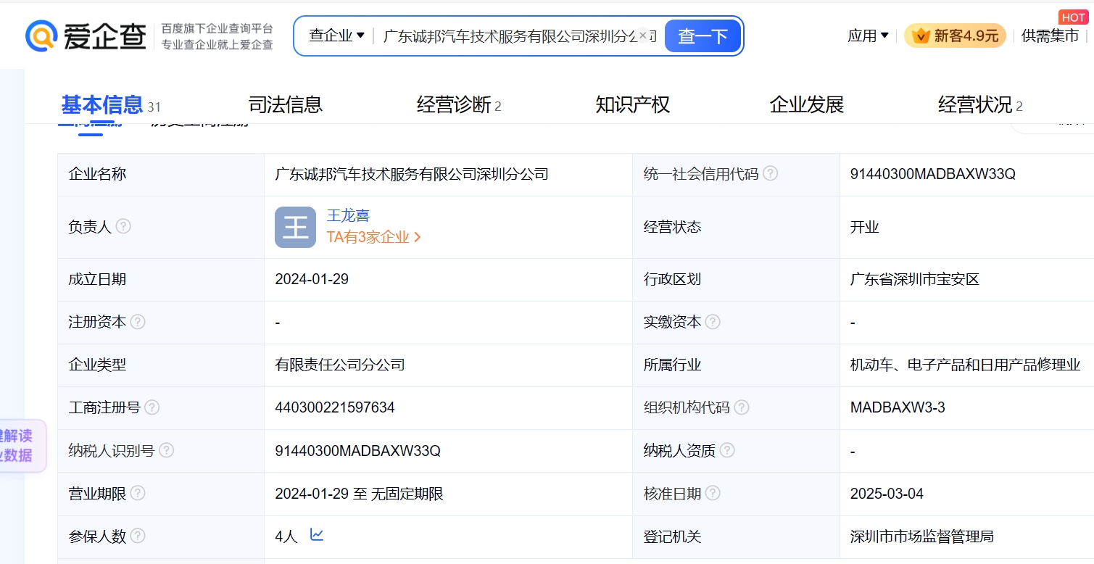Click help icon beside 组织机构代码

coord(742,407)
